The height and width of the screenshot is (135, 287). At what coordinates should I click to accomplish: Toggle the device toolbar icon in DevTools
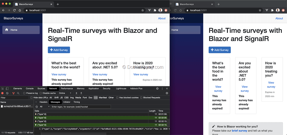point(7,88)
